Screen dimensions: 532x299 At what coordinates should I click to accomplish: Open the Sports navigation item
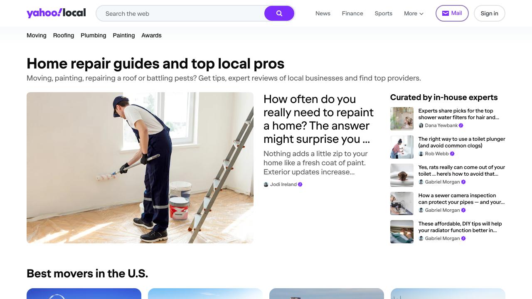point(383,13)
